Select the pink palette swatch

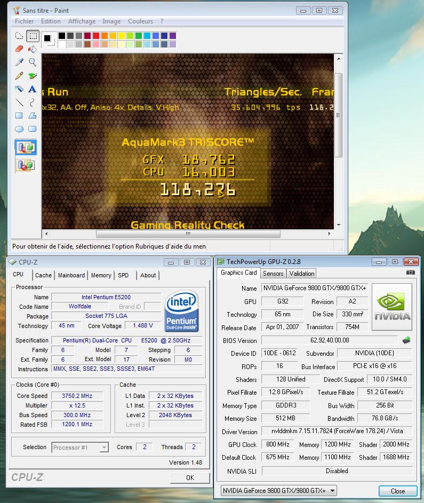(96, 44)
